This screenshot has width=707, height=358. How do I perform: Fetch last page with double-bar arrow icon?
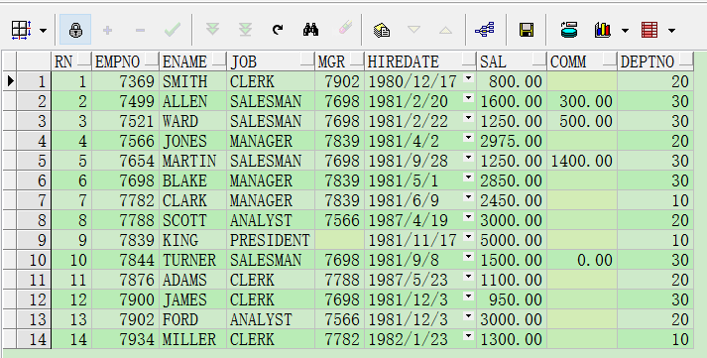pyautogui.click(x=245, y=30)
